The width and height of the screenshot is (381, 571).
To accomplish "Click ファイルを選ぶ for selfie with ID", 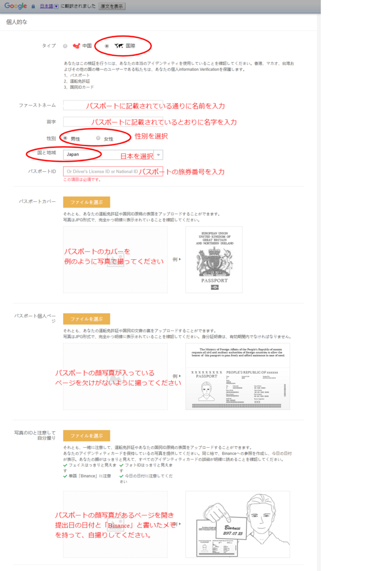I will coord(86,435).
